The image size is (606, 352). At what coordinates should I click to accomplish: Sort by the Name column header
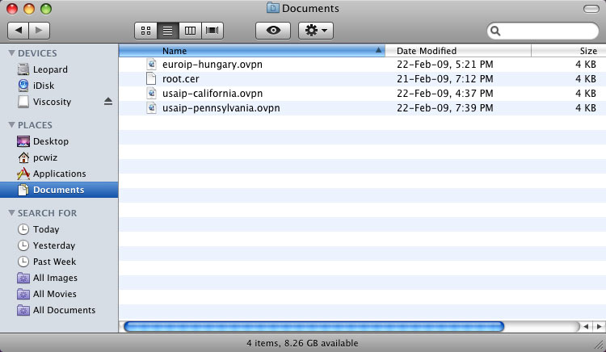coord(252,51)
